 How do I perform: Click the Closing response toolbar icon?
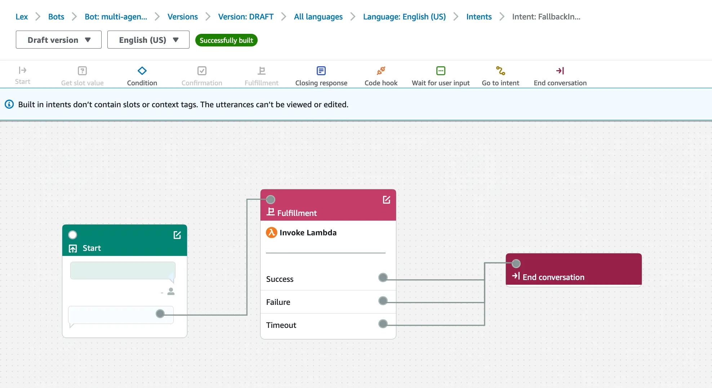tap(321, 71)
